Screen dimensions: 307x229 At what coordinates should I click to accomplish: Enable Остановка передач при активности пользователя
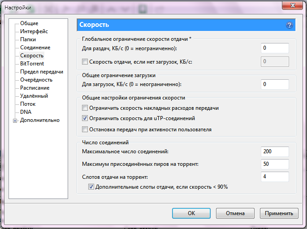pyautogui.click(x=85, y=130)
